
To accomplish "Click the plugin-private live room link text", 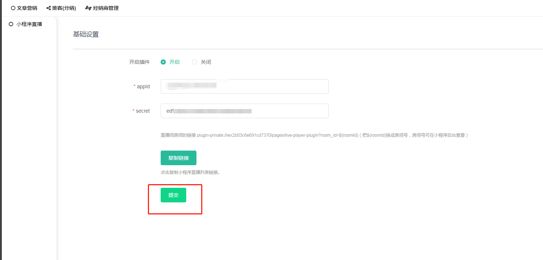I will 276,135.
